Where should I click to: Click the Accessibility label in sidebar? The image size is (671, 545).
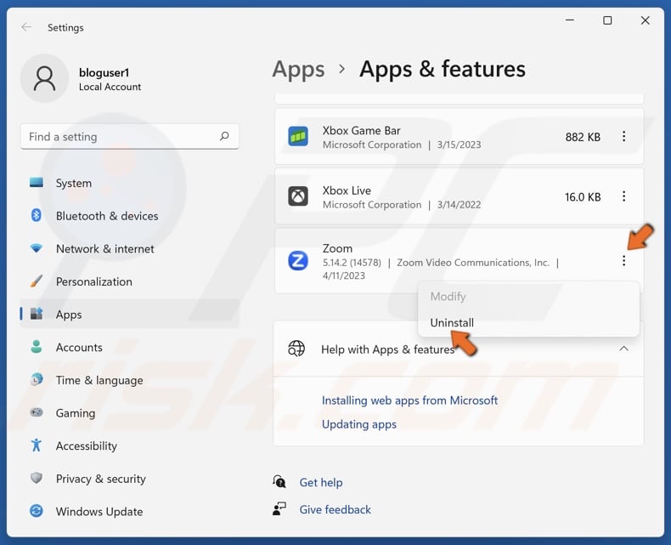click(x=86, y=446)
